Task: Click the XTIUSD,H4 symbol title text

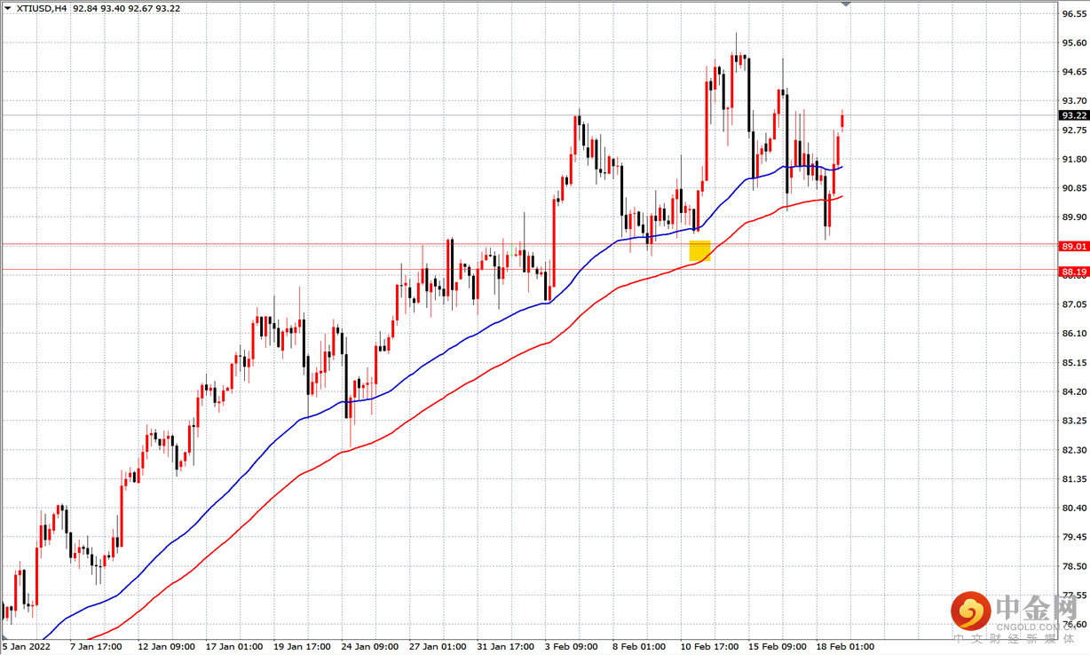Action: pos(40,8)
